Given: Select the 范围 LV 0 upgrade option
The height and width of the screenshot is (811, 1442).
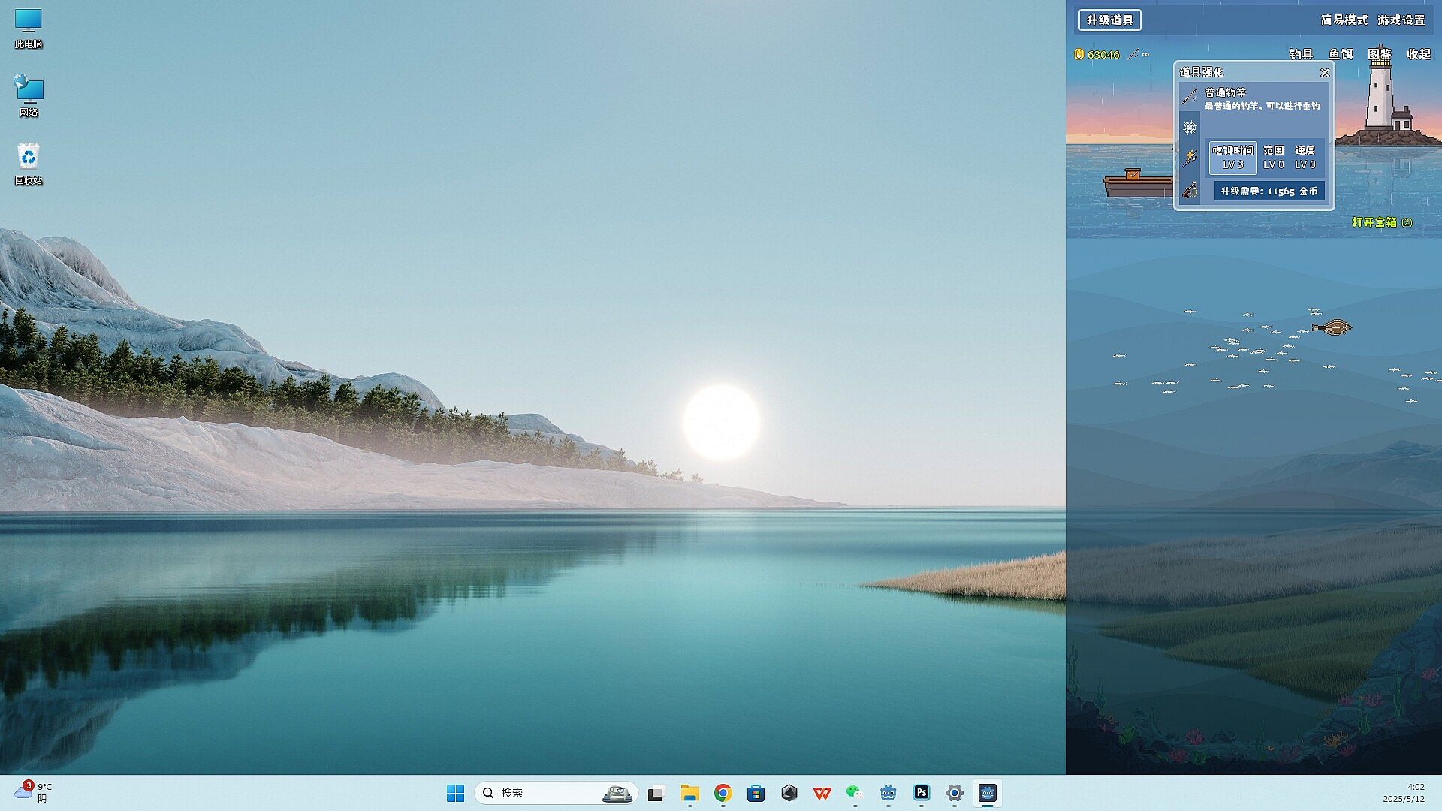Looking at the screenshot, I should pyautogui.click(x=1273, y=157).
